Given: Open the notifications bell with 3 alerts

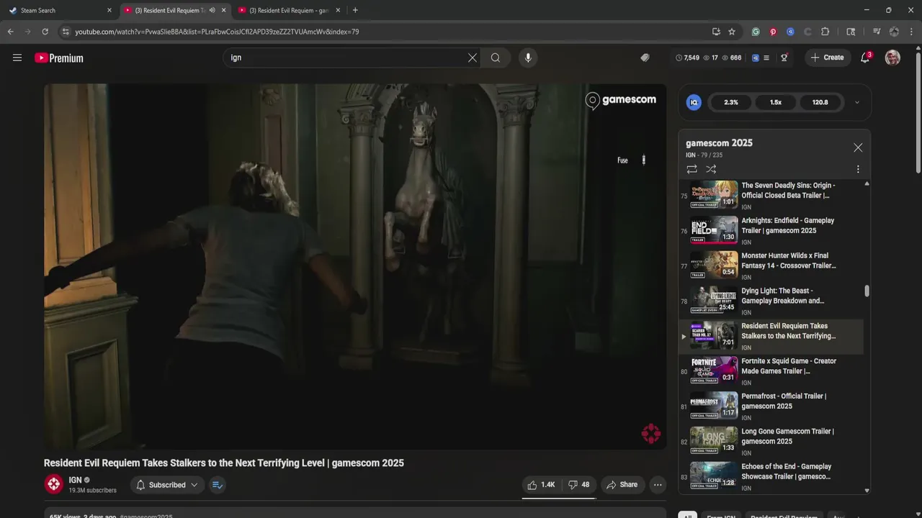Looking at the screenshot, I should coord(865,58).
